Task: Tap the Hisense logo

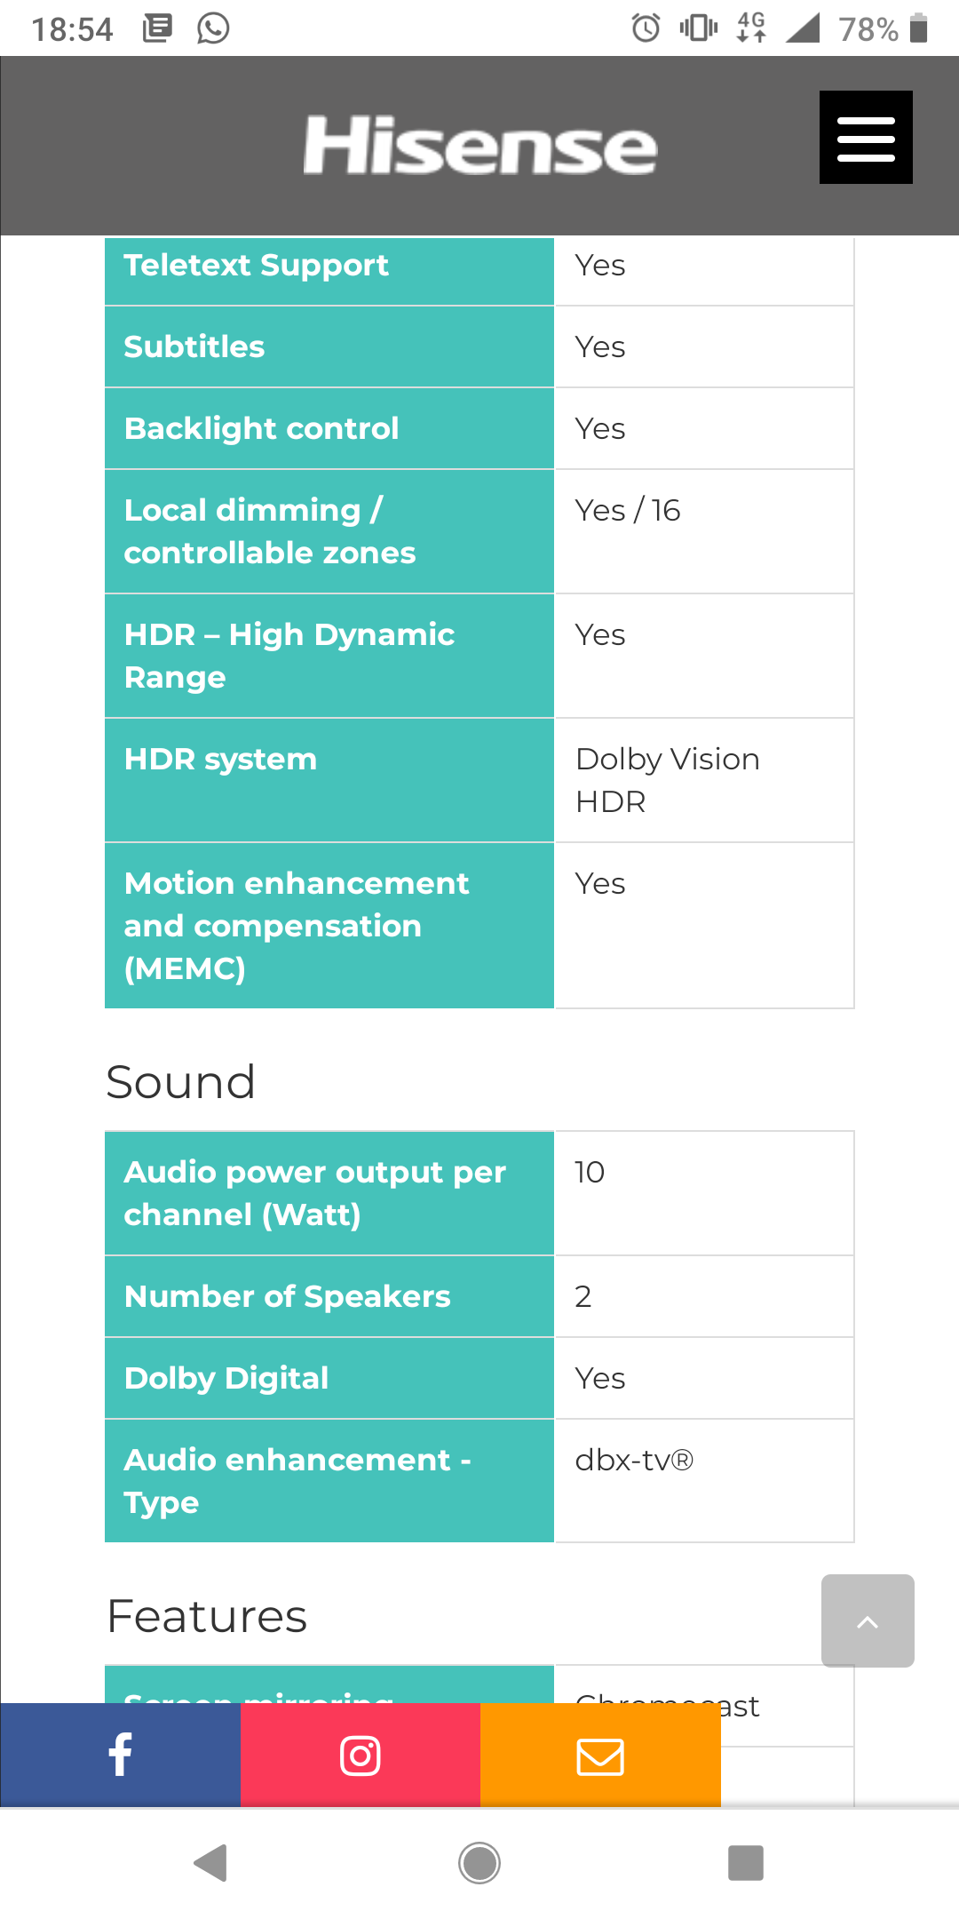Action: tap(480, 145)
